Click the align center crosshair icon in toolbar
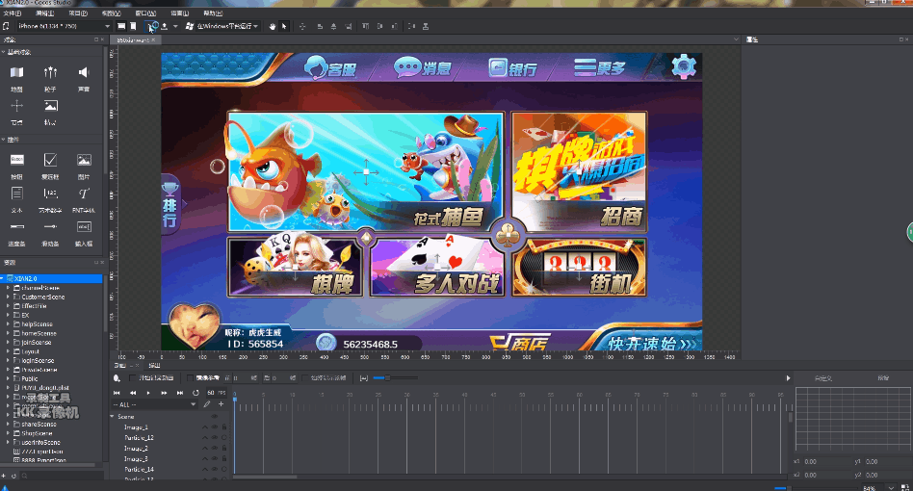 [302, 26]
